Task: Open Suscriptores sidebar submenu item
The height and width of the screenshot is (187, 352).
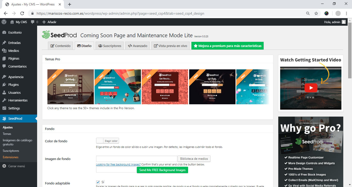Action: point(11,151)
